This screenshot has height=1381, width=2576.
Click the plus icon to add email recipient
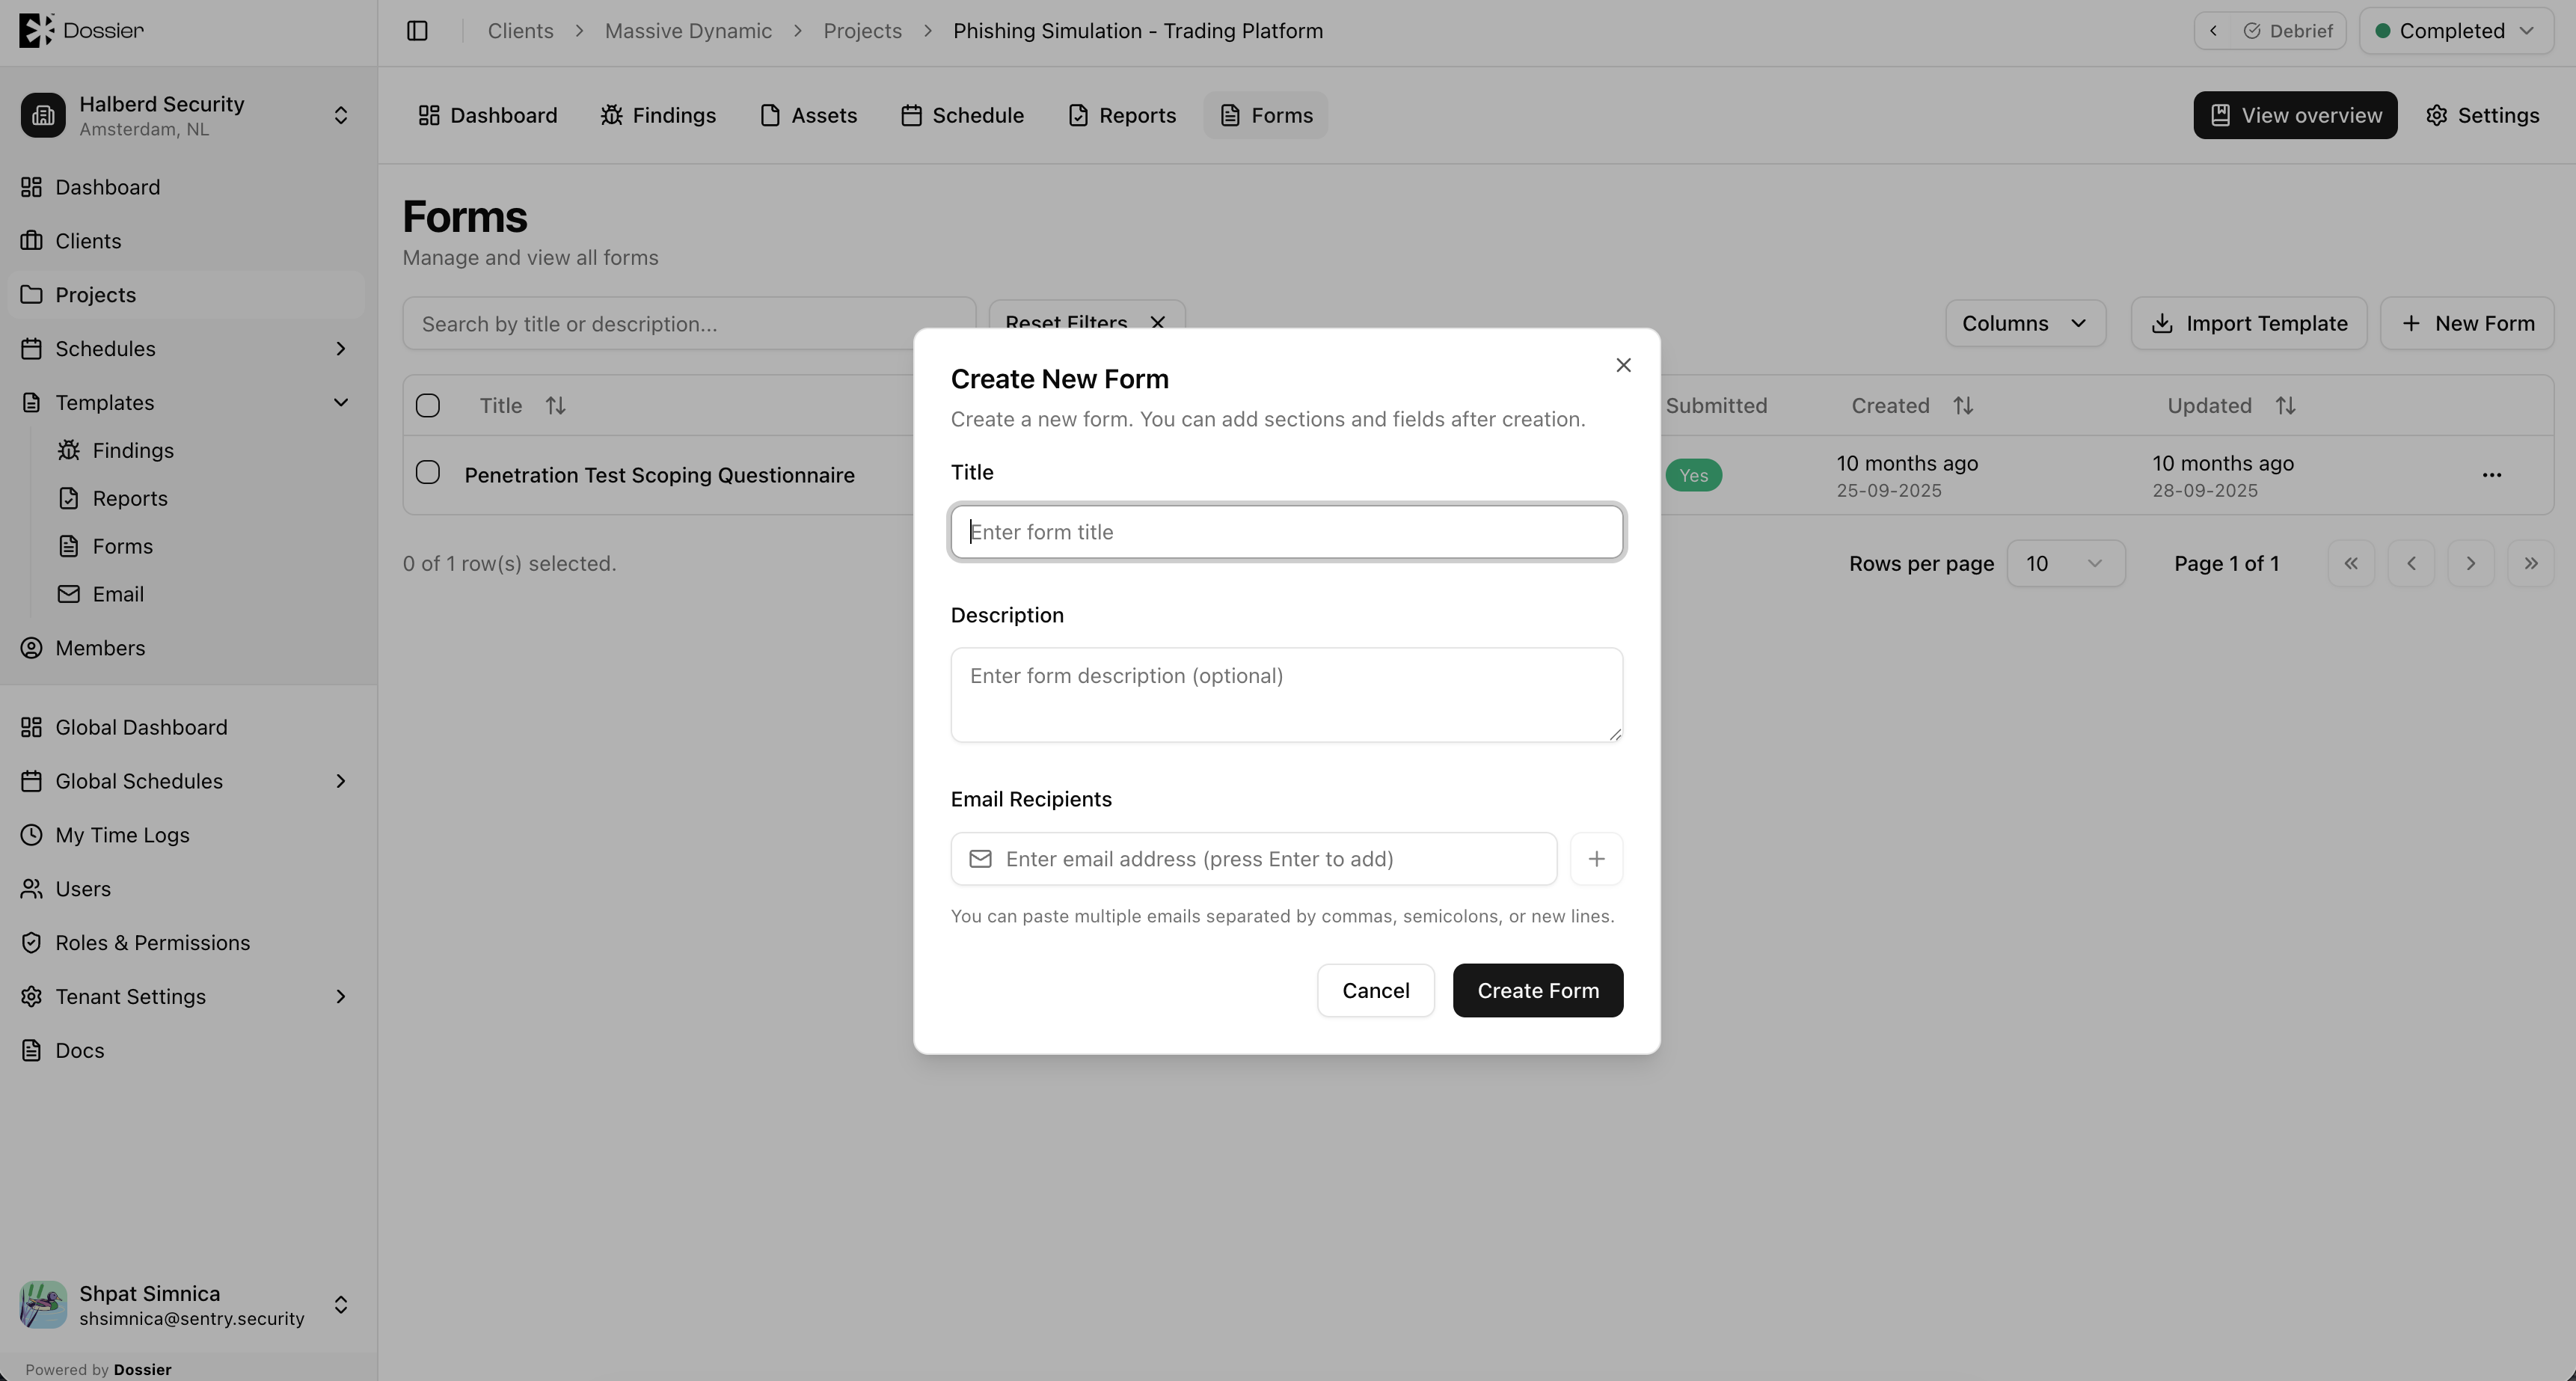click(x=1596, y=859)
